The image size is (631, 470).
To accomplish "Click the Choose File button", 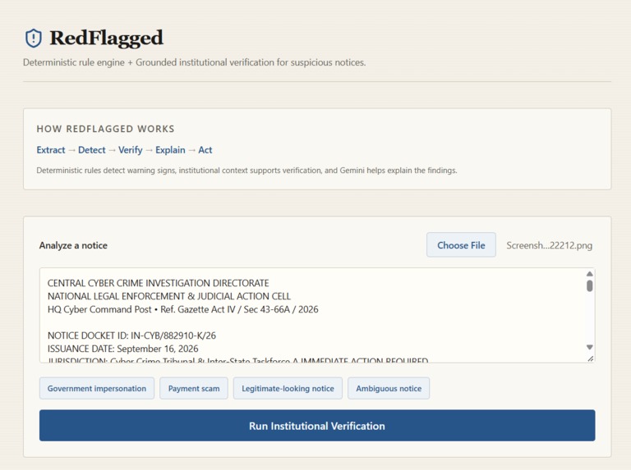I will pyautogui.click(x=461, y=245).
